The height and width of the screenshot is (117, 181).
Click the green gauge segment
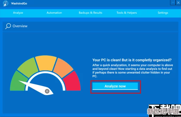click(19, 81)
